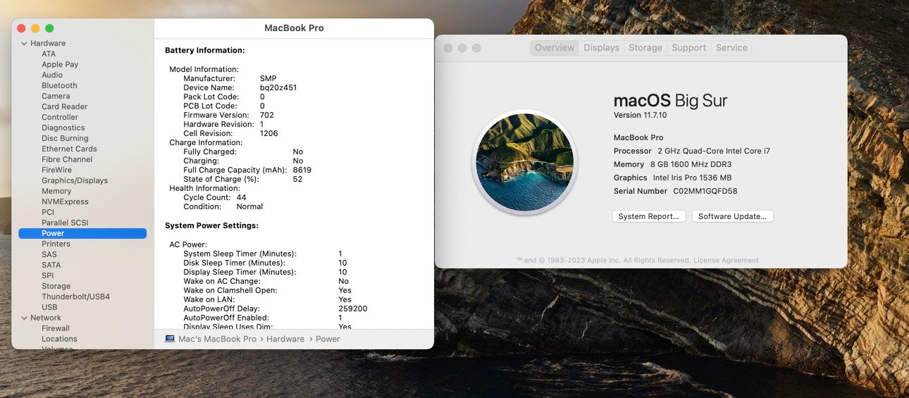Switch to the Storage tab
This screenshot has height=398, width=909.
pyautogui.click(x=645, y=48)
